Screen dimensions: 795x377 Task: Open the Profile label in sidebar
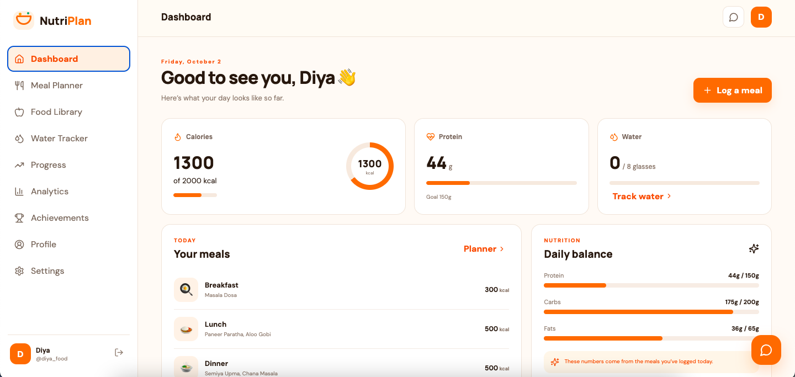[44, 245]
